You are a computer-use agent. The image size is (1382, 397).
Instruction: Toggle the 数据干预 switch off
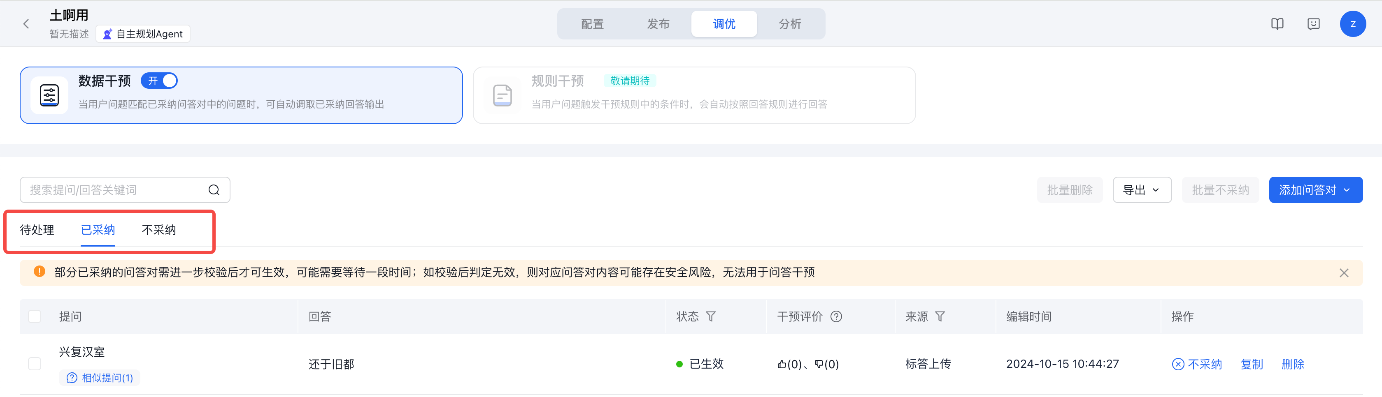[159, 81]
